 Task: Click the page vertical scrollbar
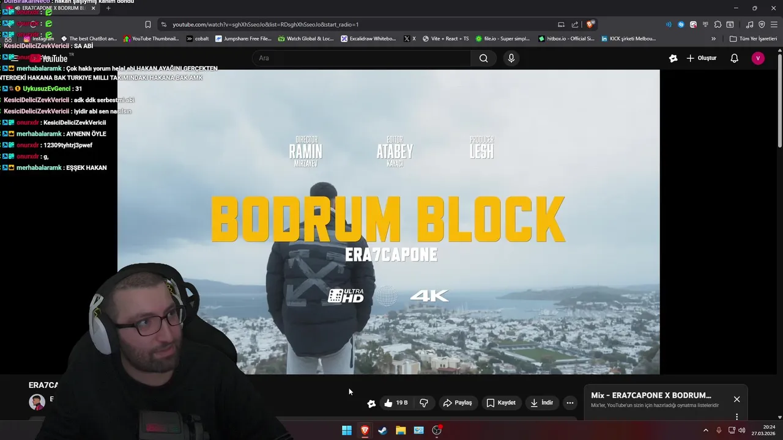pos(780,101)
